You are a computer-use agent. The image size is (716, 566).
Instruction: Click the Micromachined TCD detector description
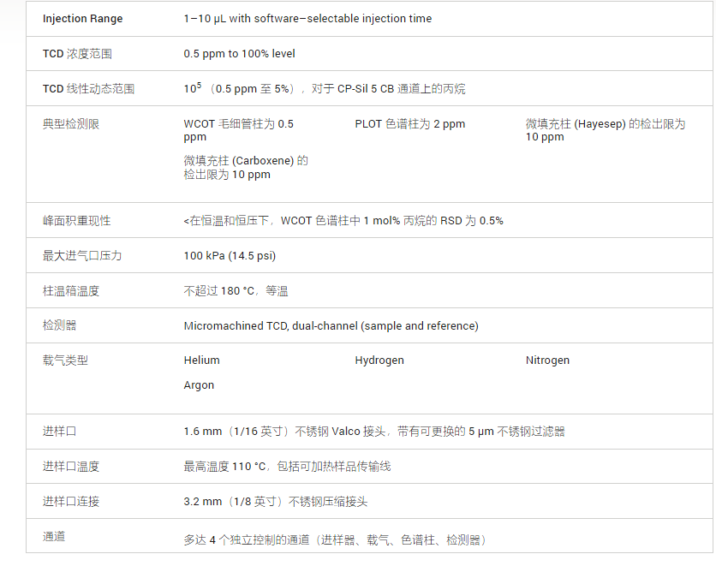point(331,326)
